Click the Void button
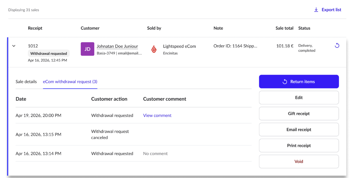The height and width of the screenshot is (178, 354). coord(299,161)
